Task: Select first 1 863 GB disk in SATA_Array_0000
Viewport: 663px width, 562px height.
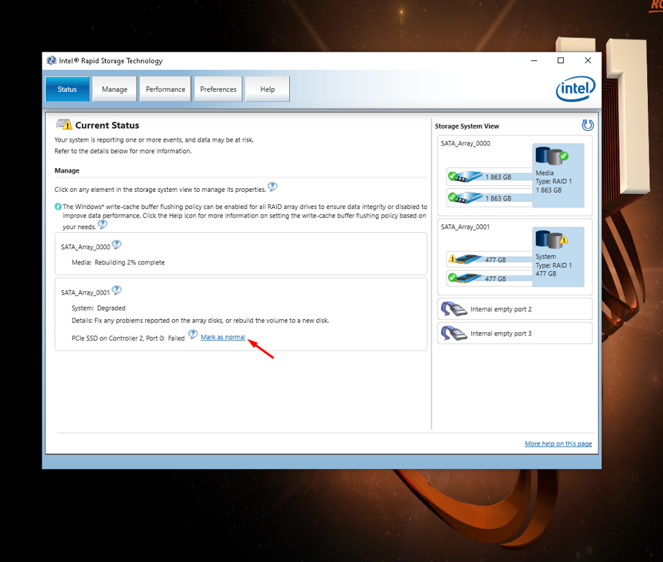Action: pyautogui.click(x=489, y=177)
